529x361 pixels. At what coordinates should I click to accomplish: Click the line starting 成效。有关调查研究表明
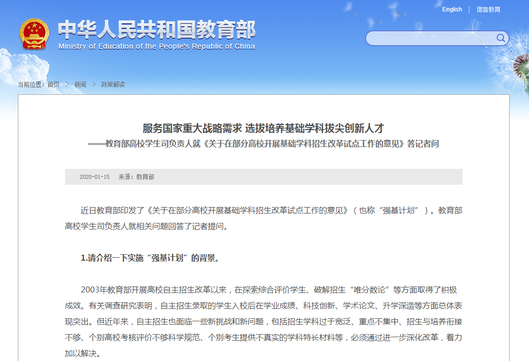pos(263,306)
